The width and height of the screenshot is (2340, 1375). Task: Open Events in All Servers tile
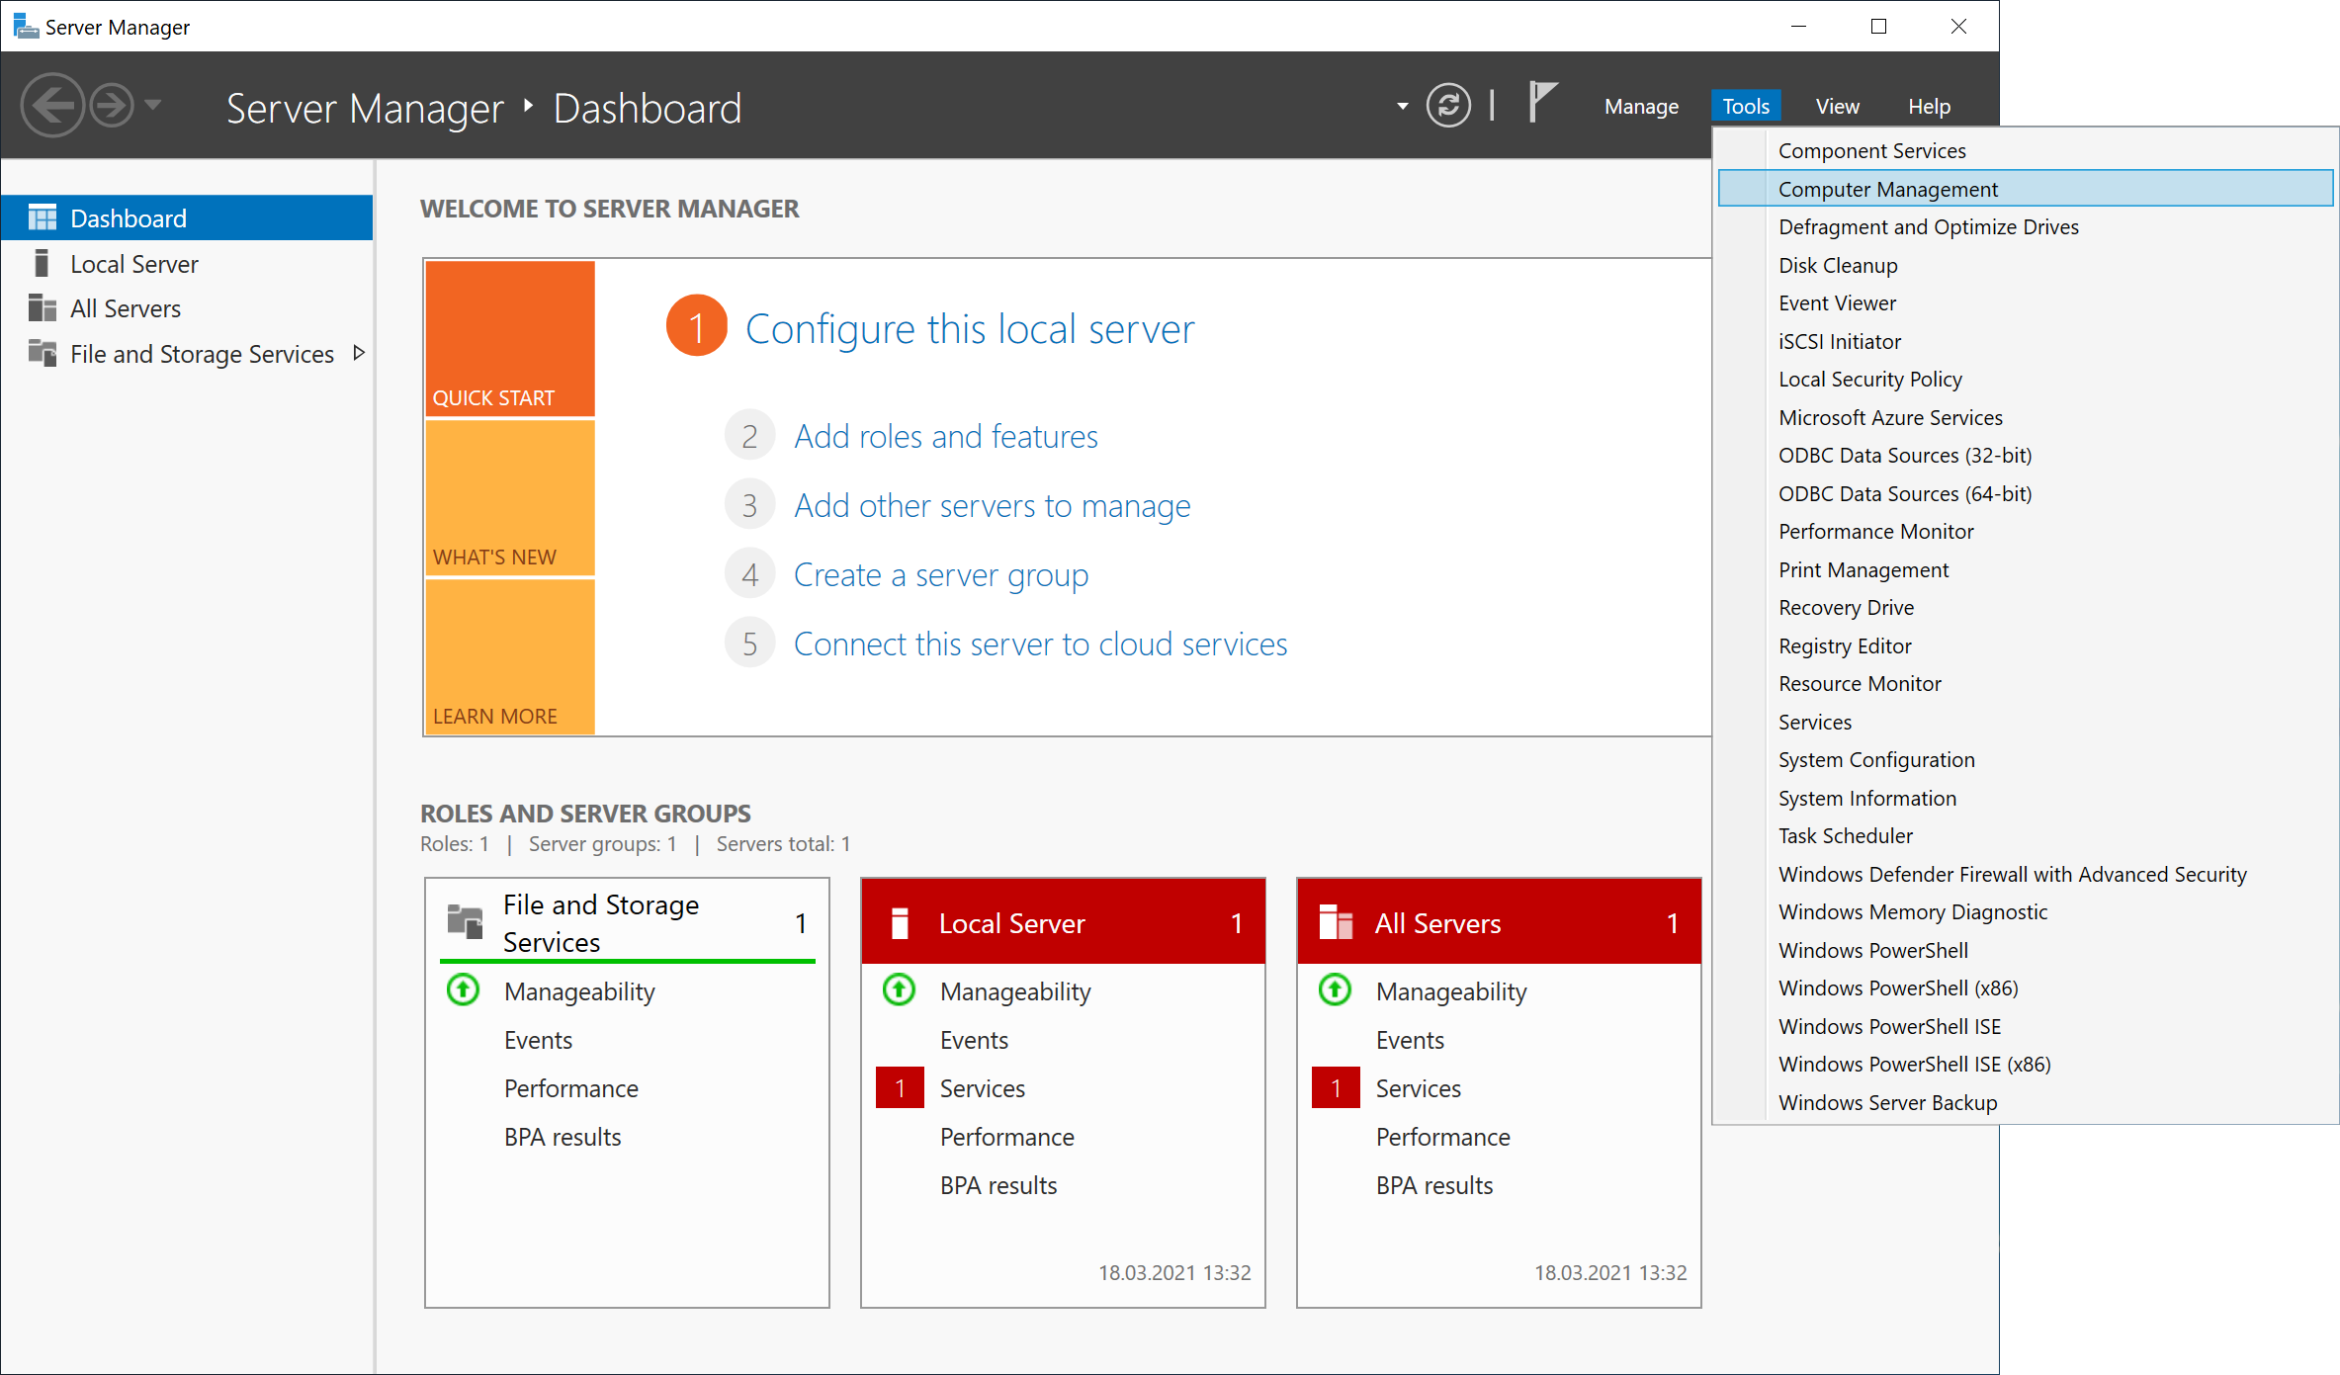point(1410,1040)
